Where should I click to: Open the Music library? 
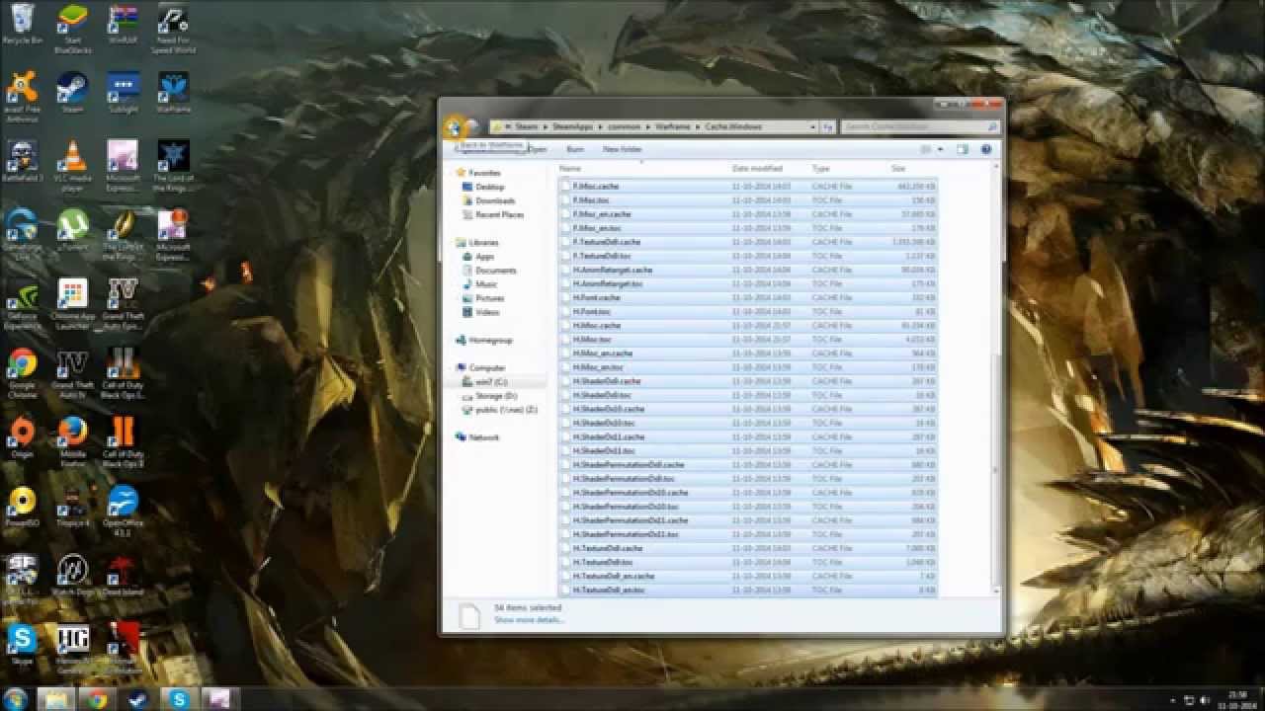click(486, 284)
